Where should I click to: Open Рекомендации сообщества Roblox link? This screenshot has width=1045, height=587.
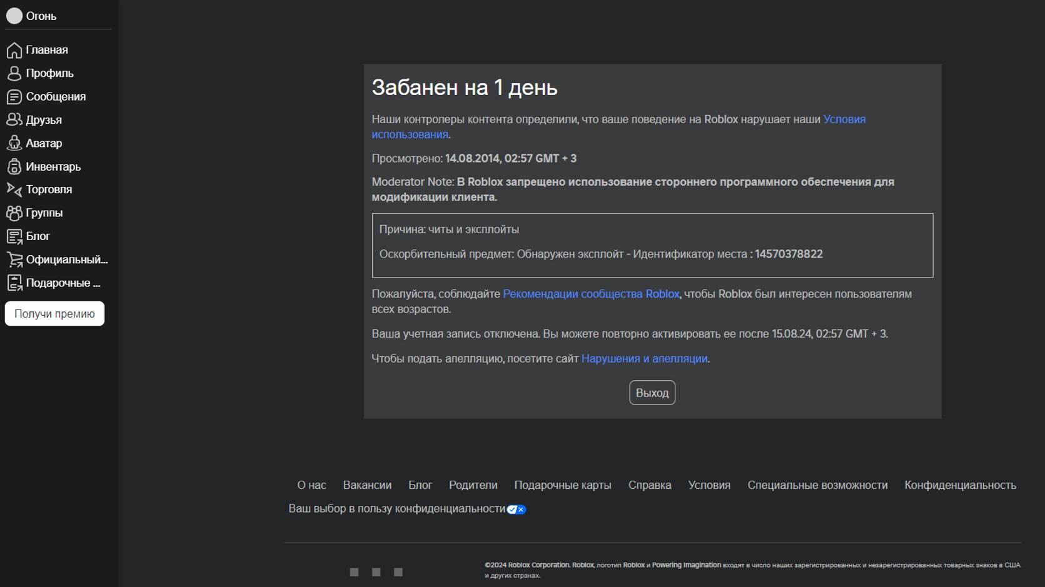tap(591, 294)
